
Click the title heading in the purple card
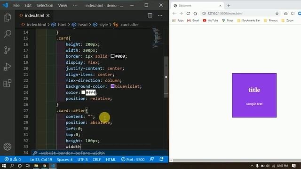[254, 90]
